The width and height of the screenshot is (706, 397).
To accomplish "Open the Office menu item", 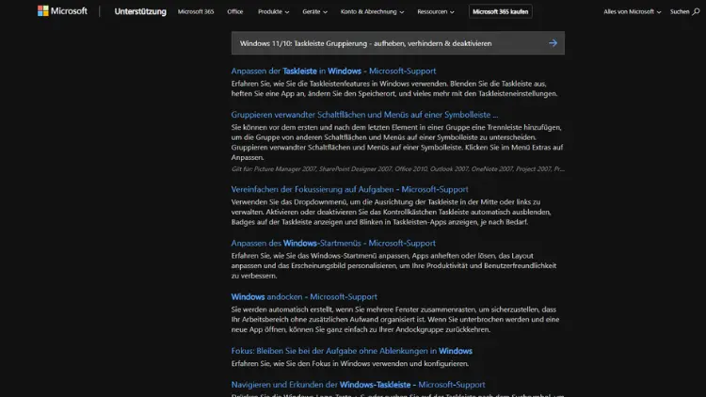I will tap(235, 11).
